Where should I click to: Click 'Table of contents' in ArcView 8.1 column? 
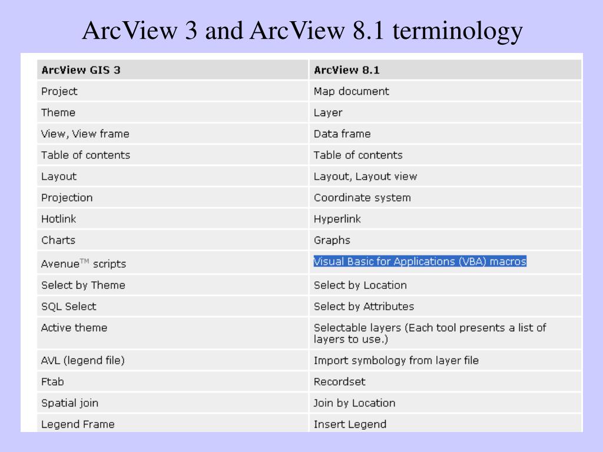[x=445, y=155]
